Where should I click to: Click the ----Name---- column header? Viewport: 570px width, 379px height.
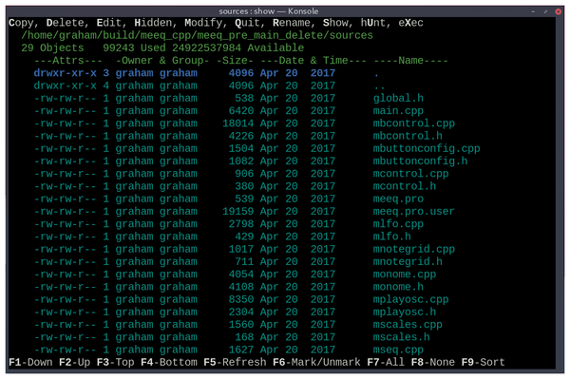pos(410,61)
